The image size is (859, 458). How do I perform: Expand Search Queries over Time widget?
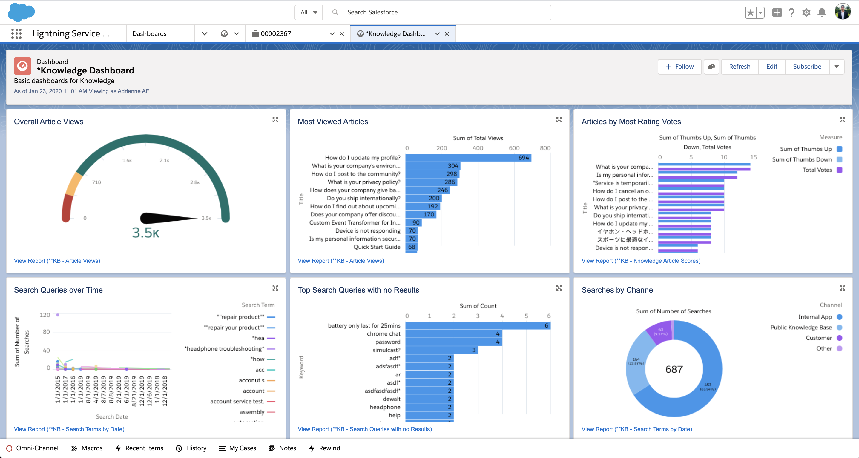coord(275,288)
